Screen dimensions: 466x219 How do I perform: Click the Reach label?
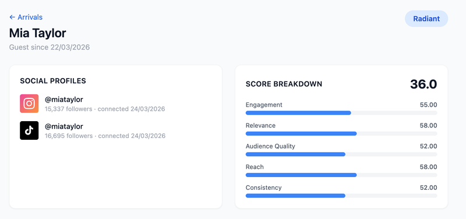click(255, 167)
